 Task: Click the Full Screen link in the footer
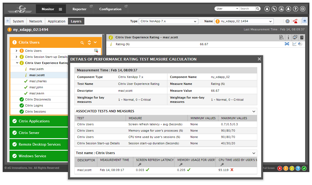pyautogui.click(x=269, y=168)
